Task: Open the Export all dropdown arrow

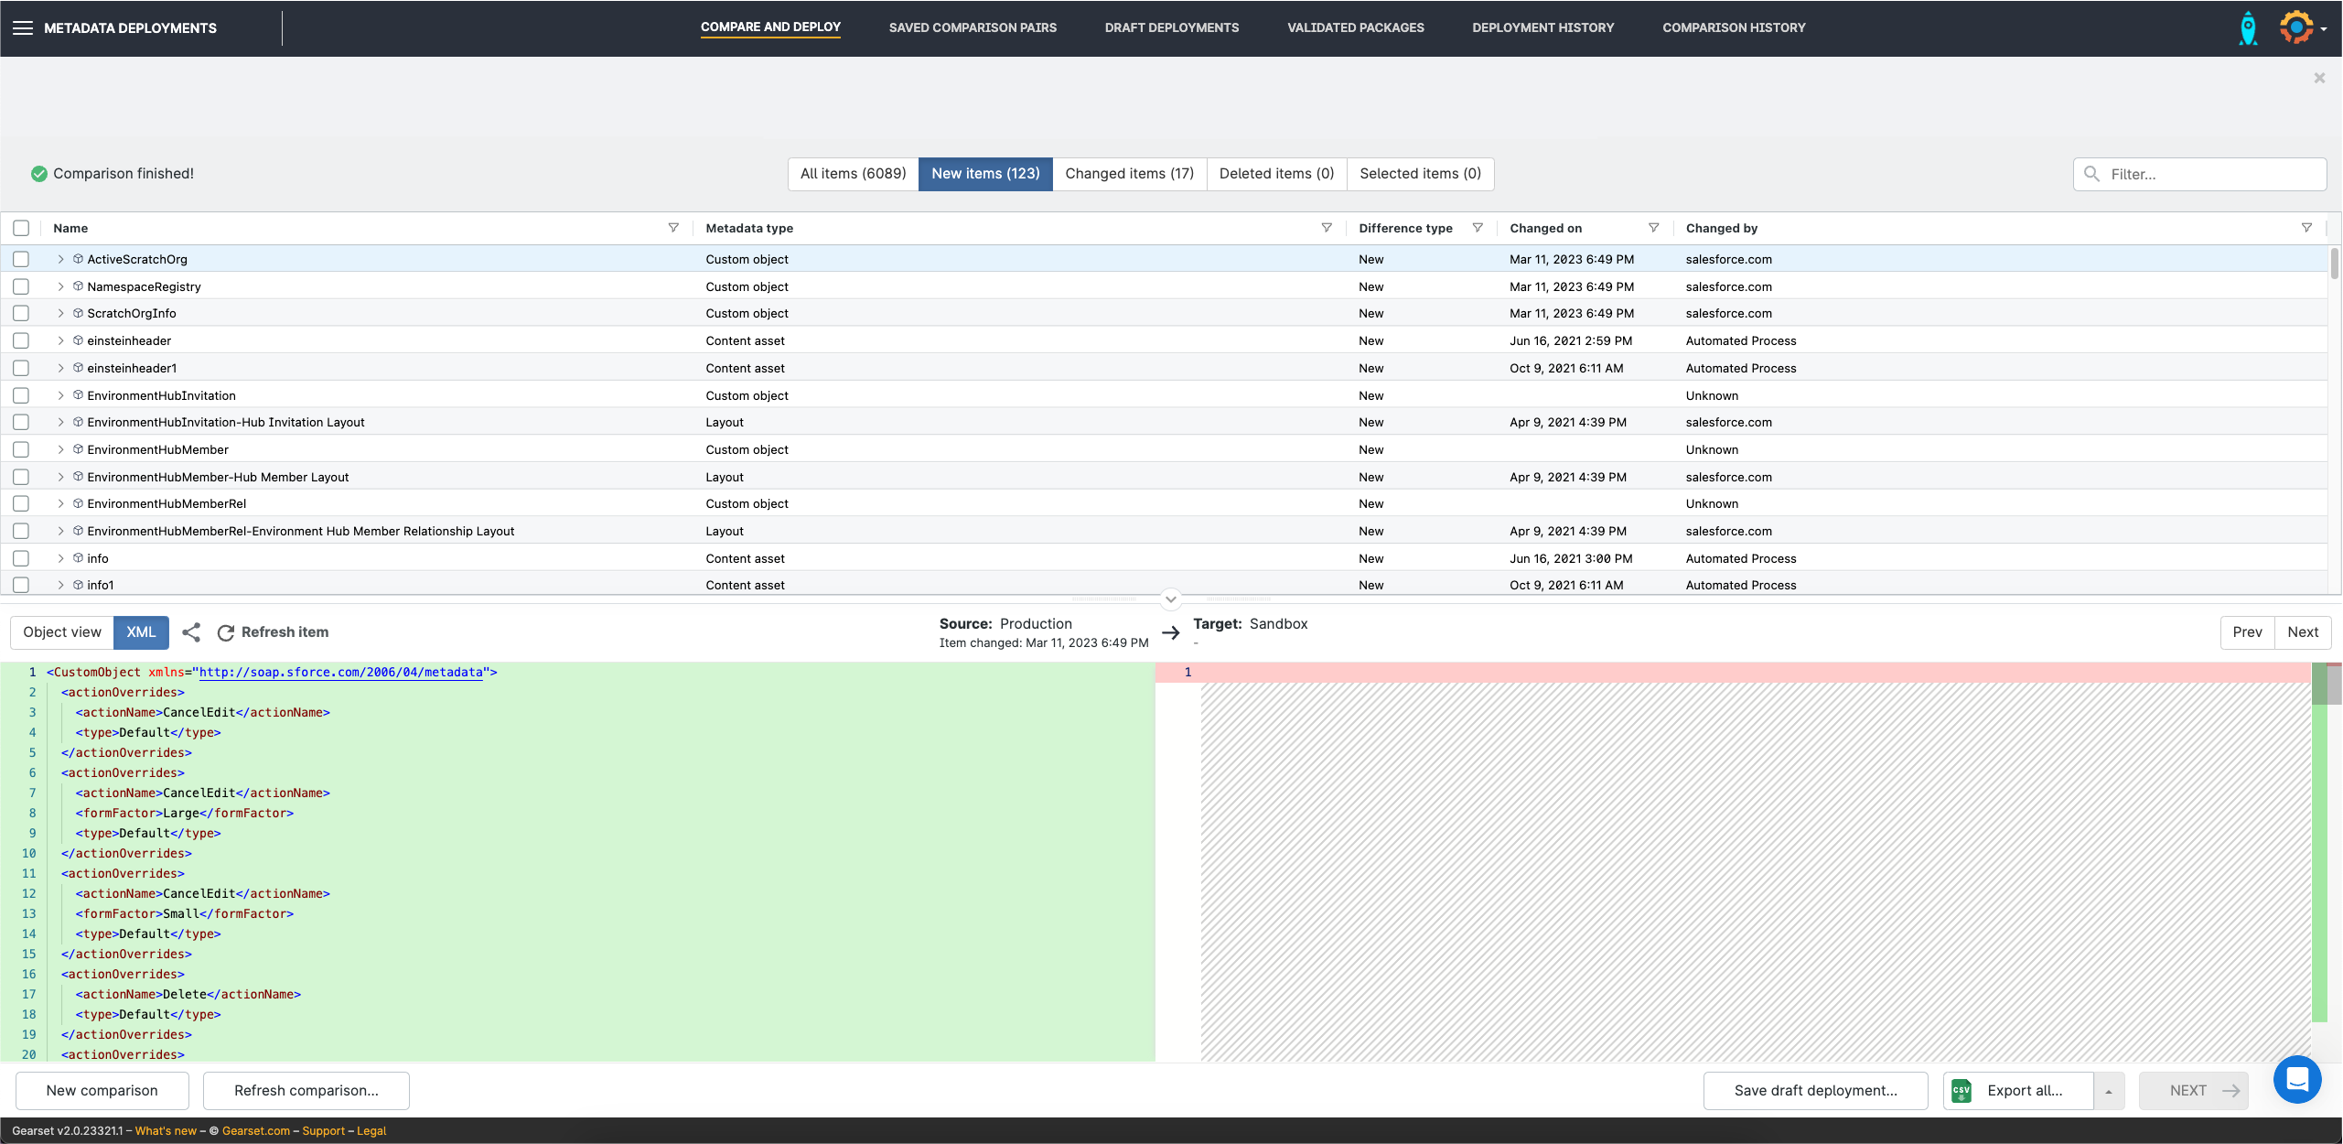Action: click(x=2108, y=1091)
